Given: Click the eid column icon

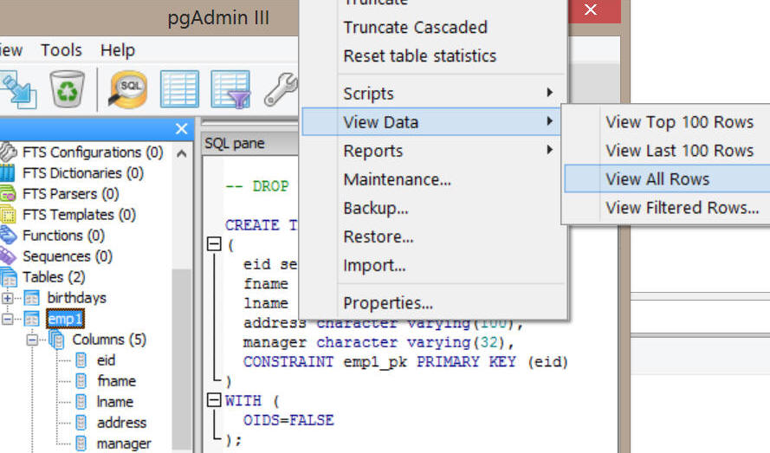Looking at the screenshot, I should pyautogui.click(x=81, y=360).
